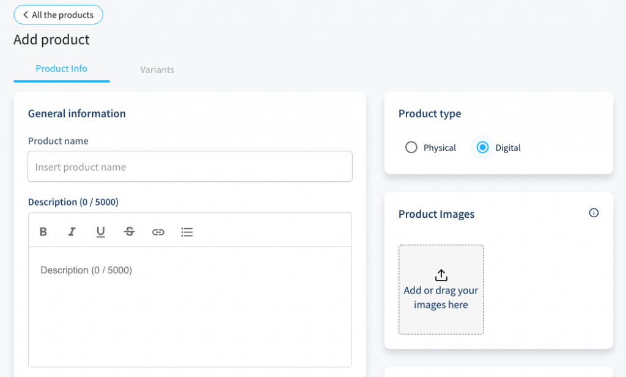Click the General information heading
Viewport: 626px width, 377px height.
click(x=76, y=113)
